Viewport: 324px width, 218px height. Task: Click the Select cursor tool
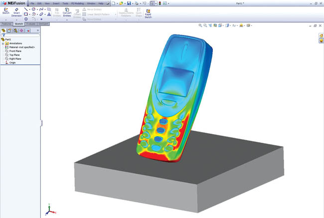point(152,3)
